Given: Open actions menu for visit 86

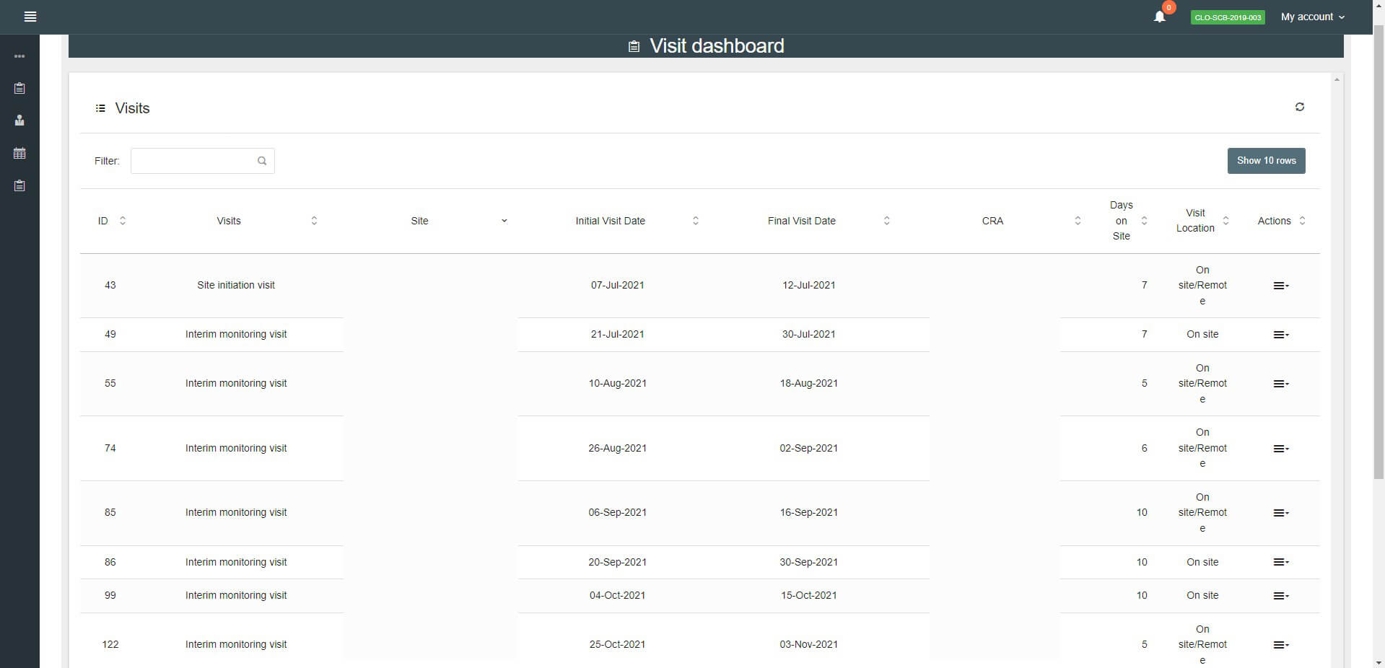Looking at the screenshot, I should [1281, 562].
